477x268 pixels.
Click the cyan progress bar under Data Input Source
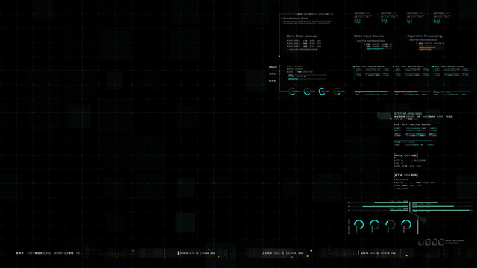point(375,48)
